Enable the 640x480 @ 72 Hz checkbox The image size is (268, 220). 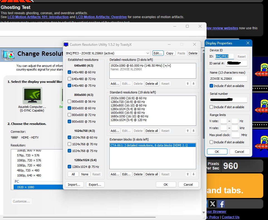coord(69,79)
